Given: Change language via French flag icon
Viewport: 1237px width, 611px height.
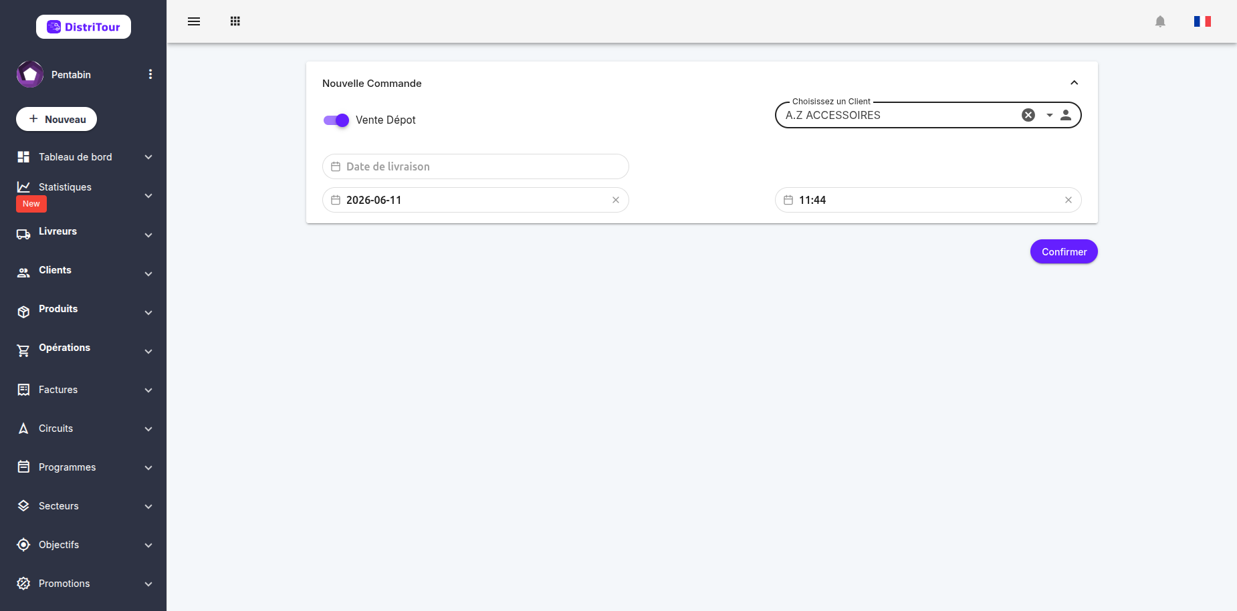Looking at the screenshot, I should coord(1202,21).
